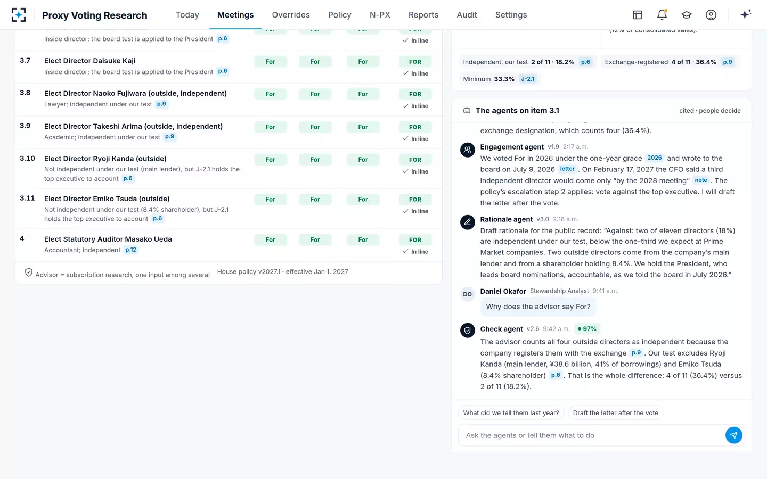Image resolution: width=767 pixels, height=479 pixels.
Task: Open the layout panel icon in header
Action: (x=638, y=15)
